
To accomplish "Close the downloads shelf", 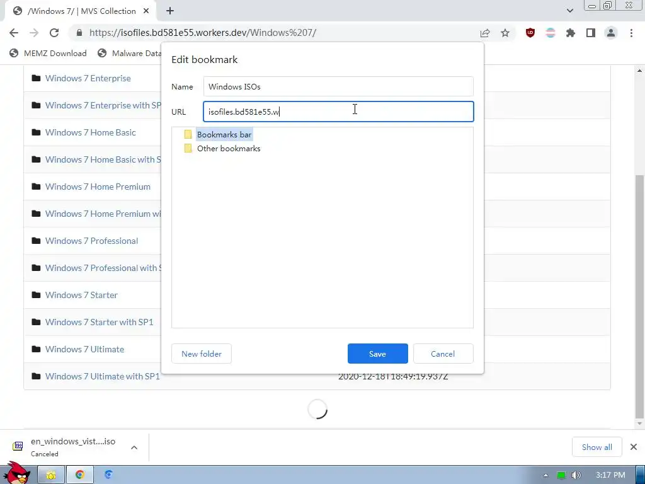I will click(x=634, y=447).
